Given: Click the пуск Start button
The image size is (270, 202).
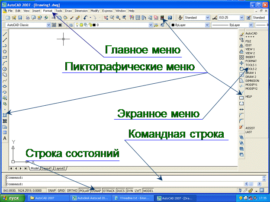Looking at the screenshot, I should [x=13, y=198].
